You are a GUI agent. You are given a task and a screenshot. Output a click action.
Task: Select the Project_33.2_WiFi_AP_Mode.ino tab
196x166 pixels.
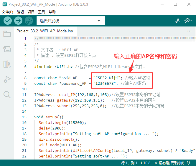[x=45, y=31]
